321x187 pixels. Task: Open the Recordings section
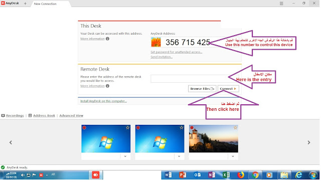[15, 116]
